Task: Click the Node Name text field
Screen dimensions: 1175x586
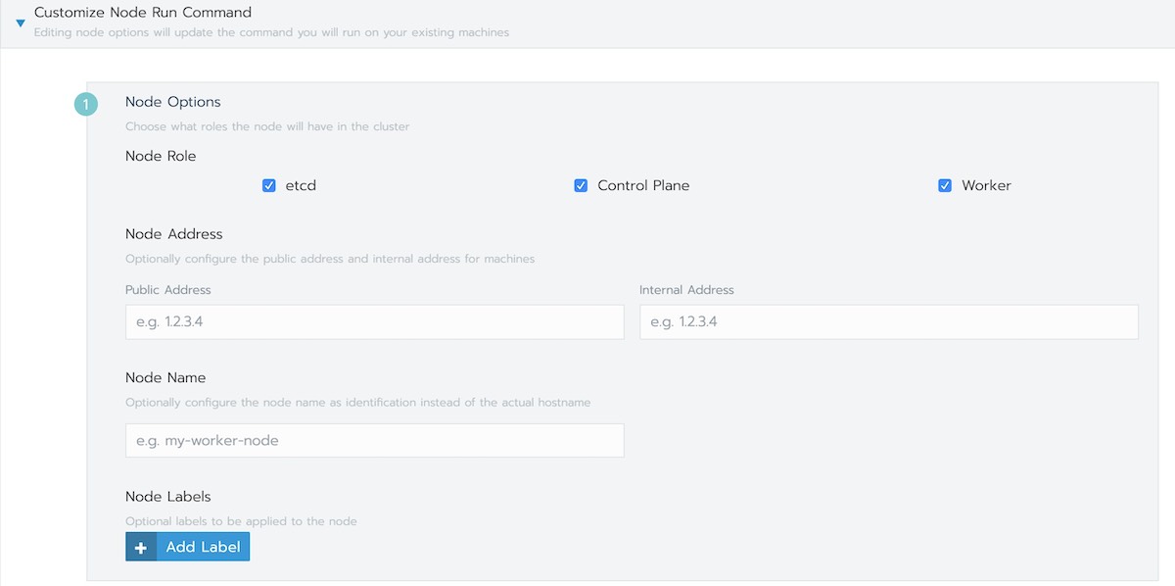Action: pyautogui.click(x=374, y=441)
